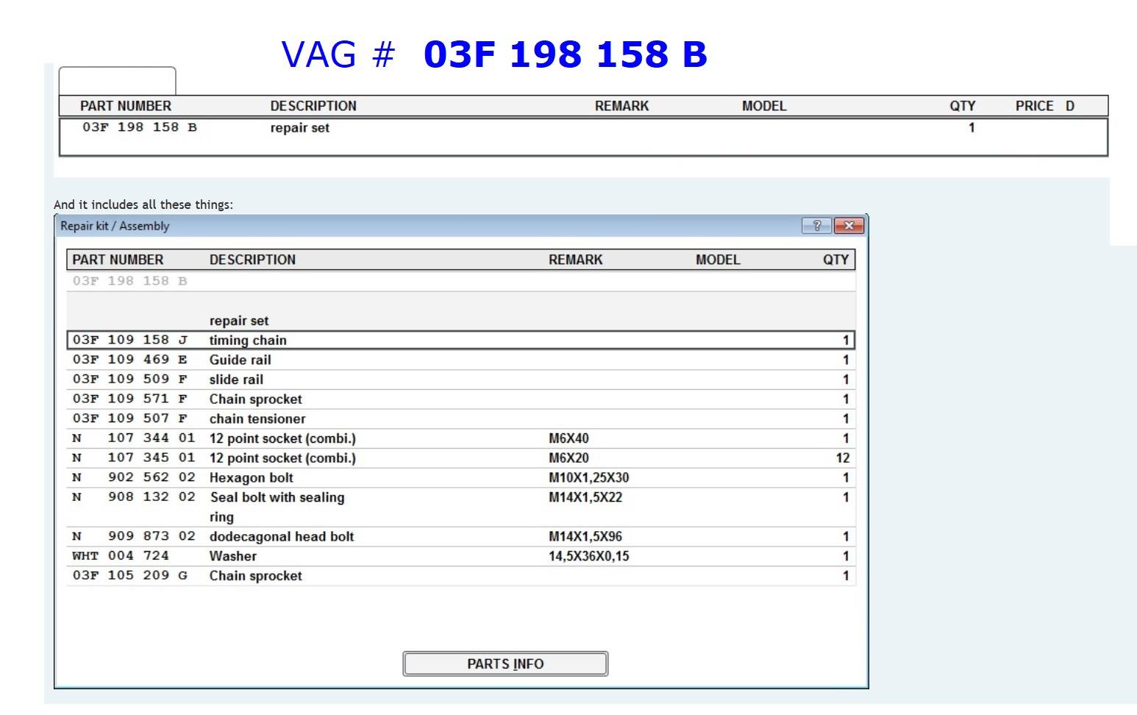Click the top PART NUMBER column header
1137x715 pixels.
125,106
